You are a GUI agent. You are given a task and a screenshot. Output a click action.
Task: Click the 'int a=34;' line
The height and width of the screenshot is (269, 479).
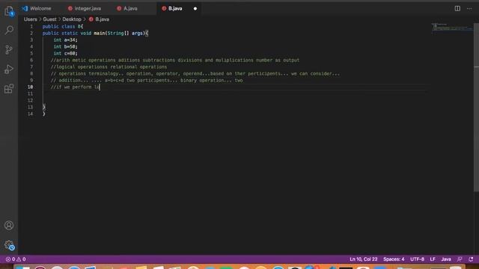[65, 40]
